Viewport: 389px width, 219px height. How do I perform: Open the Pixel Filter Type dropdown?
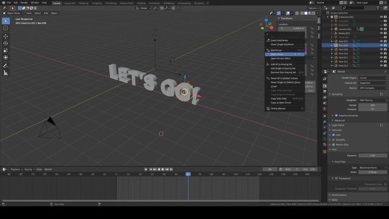(x=373, y=168)
